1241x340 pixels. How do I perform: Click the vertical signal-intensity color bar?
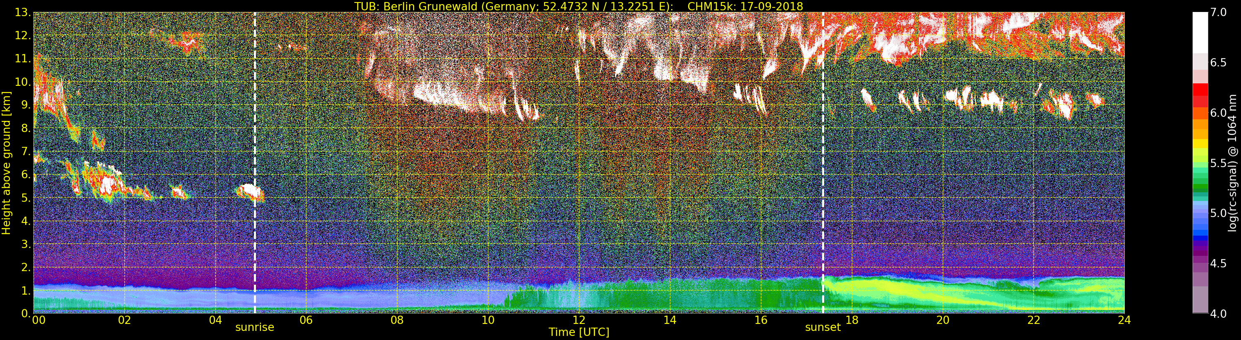(x=1200, y=163)
